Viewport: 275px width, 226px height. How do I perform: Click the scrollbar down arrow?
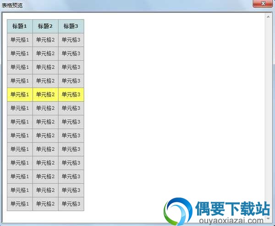coord(268,219)
